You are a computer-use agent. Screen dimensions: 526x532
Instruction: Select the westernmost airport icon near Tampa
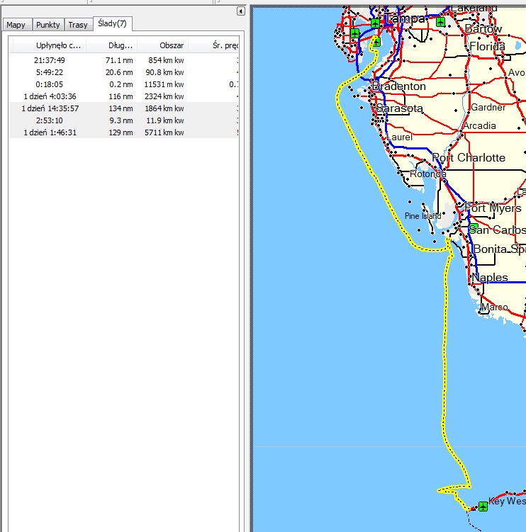click(x=354, y=33)
